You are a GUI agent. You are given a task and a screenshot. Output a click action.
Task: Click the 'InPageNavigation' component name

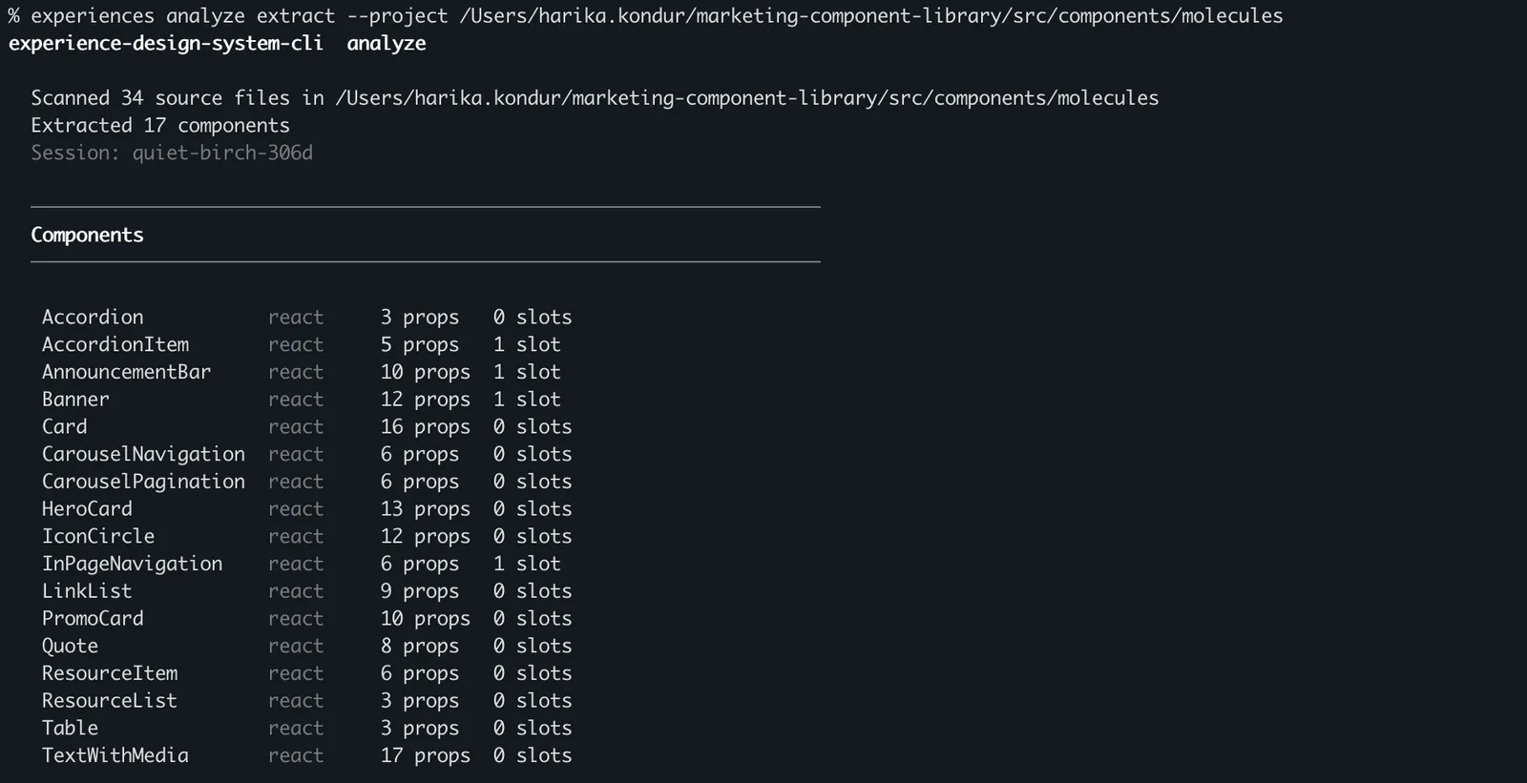tap(132, 564)
